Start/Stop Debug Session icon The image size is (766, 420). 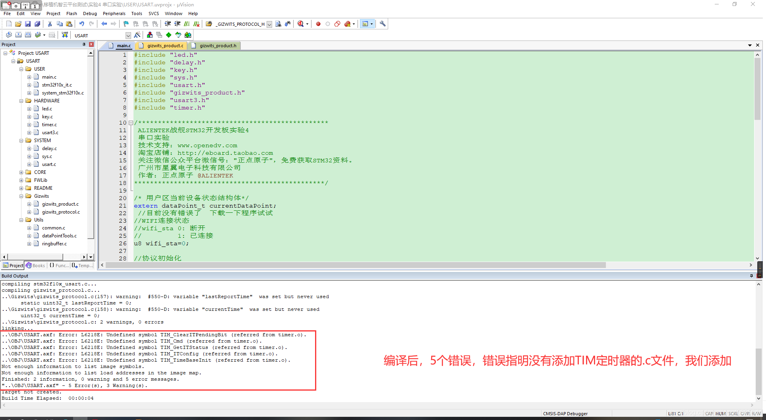pyautogui.click(x=301, y=24)
